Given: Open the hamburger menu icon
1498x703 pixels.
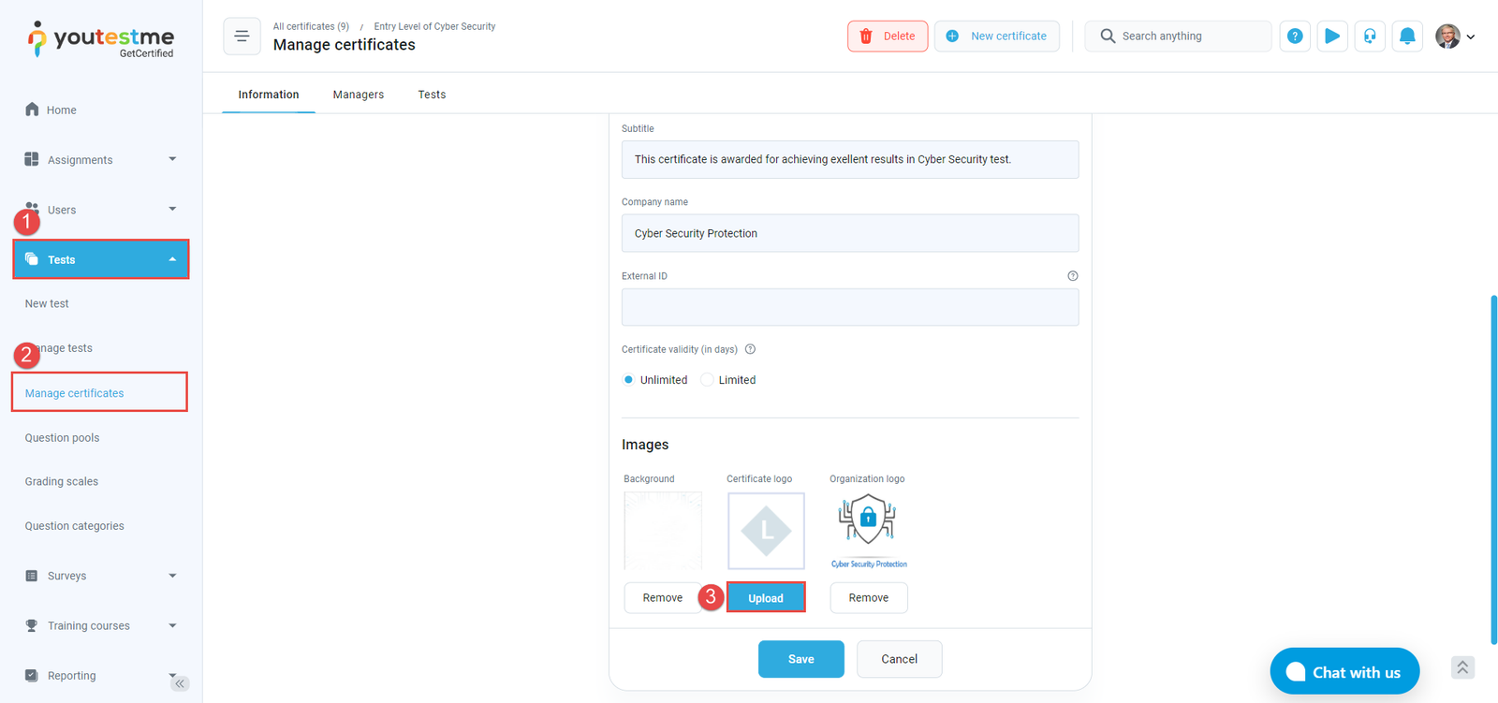Looking at the screenshot, I should pos(242,37).
